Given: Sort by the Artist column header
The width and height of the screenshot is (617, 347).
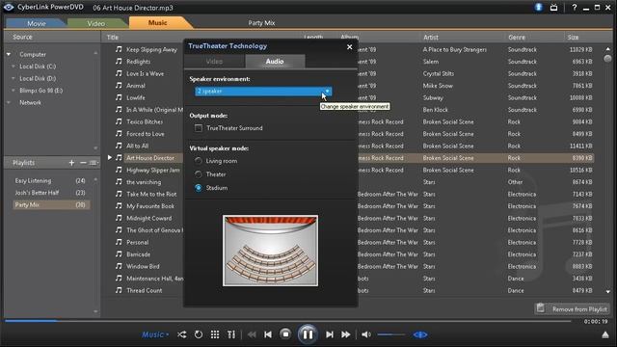Looking at the screenshot, I should click(x=431, y=38).
